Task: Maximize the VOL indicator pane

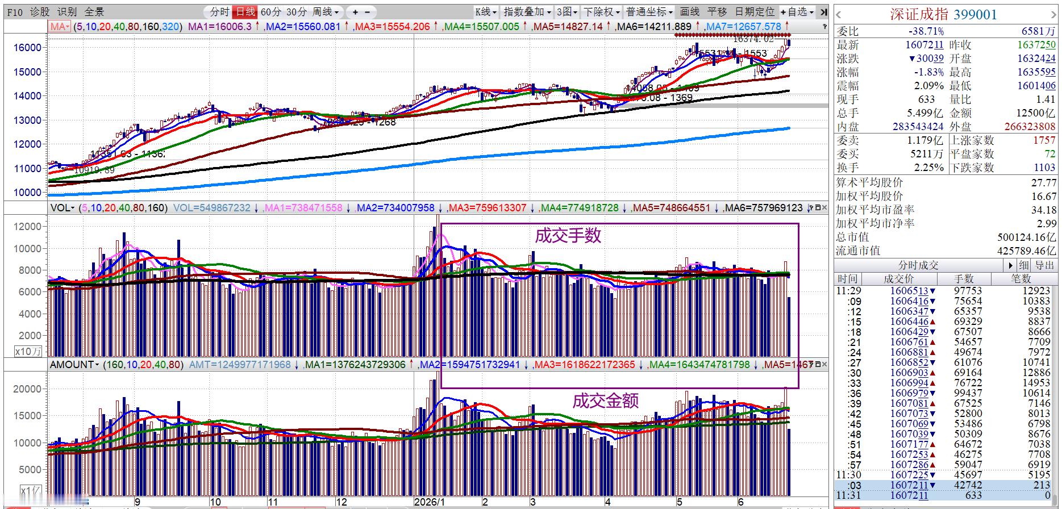Action: coord(818,208)
